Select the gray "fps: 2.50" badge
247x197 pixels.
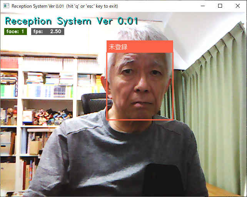point(47,32)
